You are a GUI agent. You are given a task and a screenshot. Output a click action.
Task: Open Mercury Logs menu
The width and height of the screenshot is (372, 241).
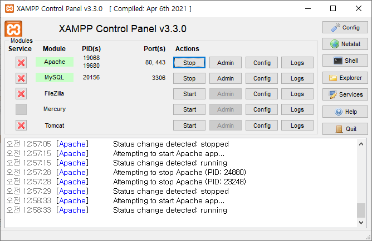tap(297, 109)
